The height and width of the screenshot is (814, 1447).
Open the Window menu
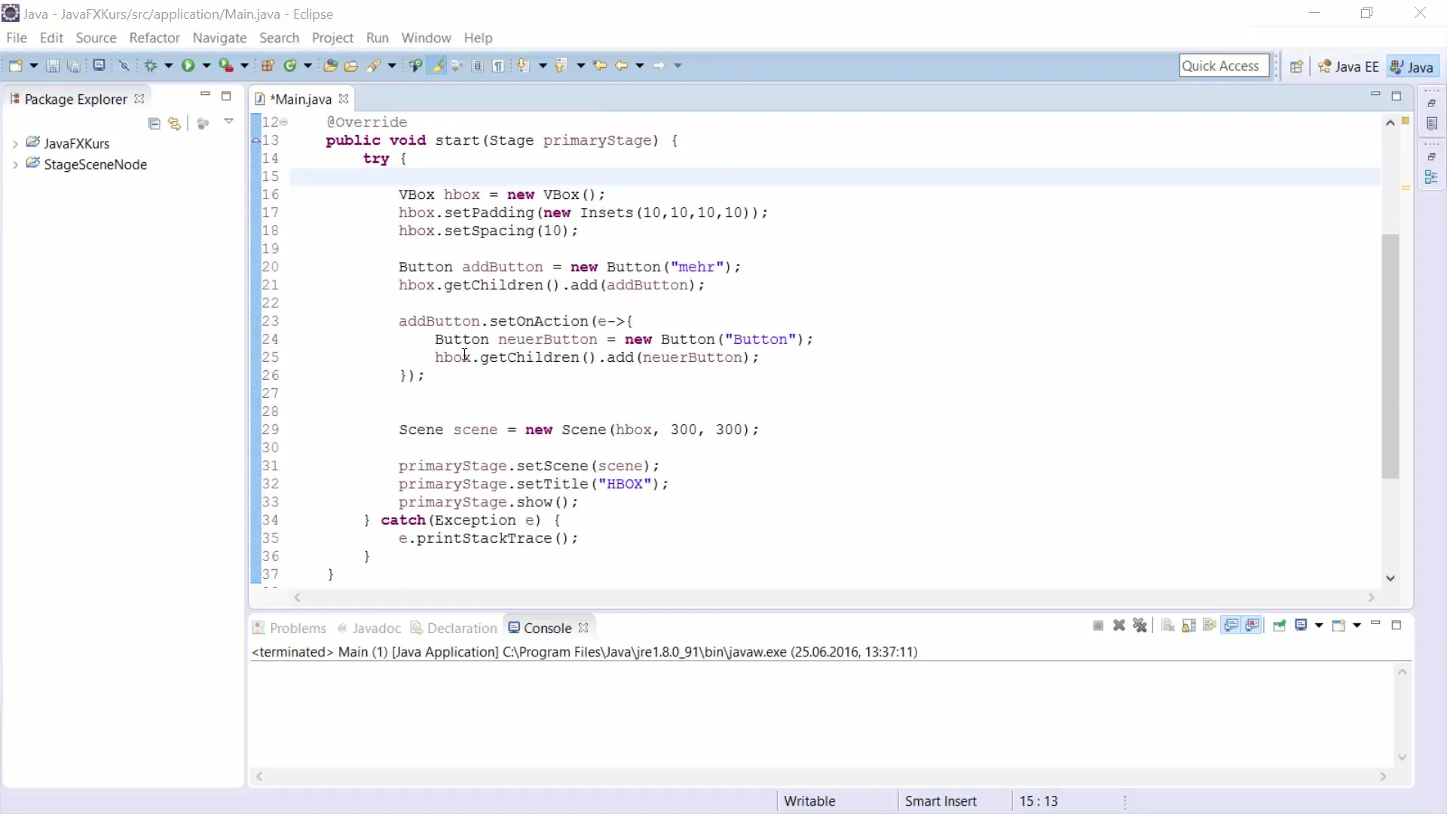[426, 38]
